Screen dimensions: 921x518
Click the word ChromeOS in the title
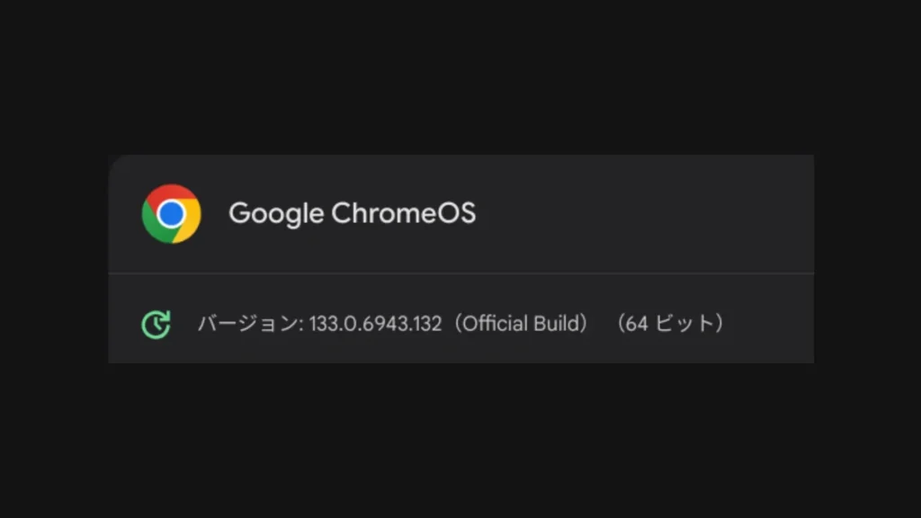403,213
